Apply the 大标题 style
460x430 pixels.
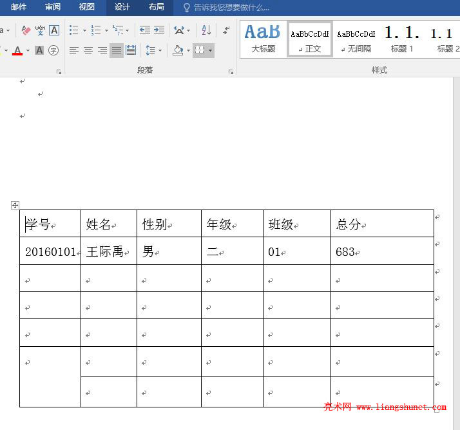(263, 39)
